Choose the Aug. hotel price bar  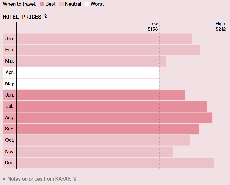(x=114, y=118)
